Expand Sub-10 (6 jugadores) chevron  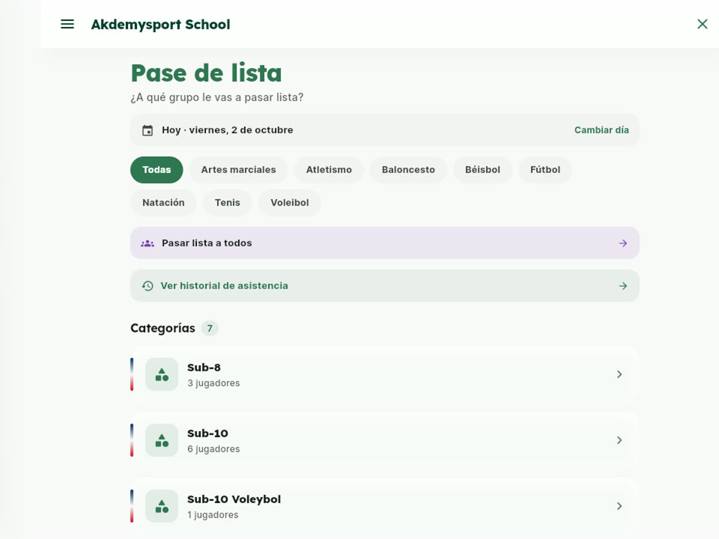click(620, 440)
